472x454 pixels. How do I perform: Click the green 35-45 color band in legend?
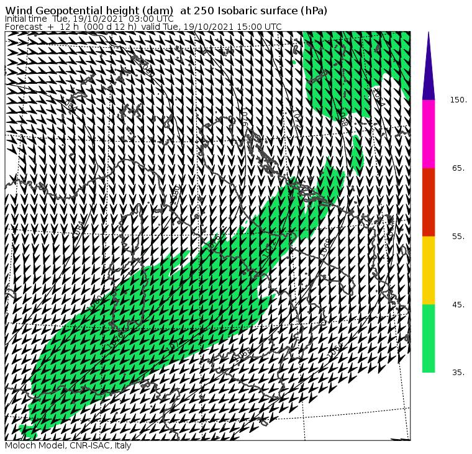[429, 338]
